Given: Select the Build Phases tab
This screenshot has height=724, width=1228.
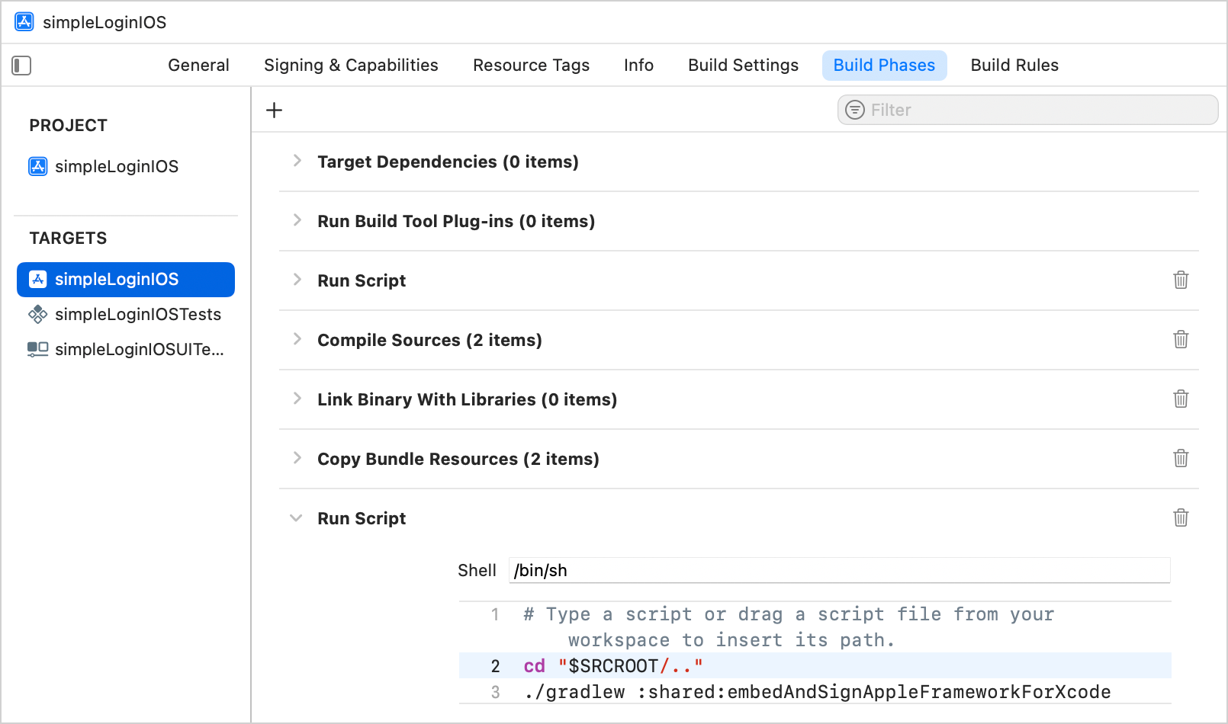Looking at the screenshot, I should [884, 66].
